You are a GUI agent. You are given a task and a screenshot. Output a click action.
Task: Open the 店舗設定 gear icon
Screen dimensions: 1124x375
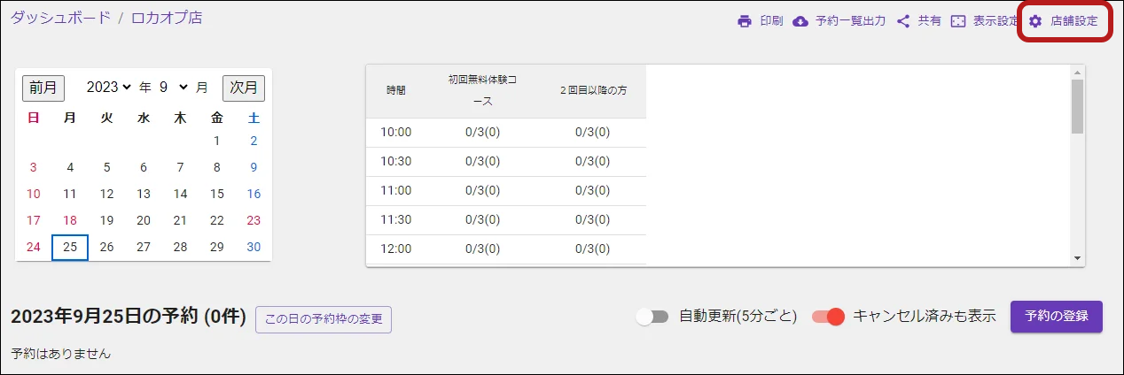tap(1034, 21)
